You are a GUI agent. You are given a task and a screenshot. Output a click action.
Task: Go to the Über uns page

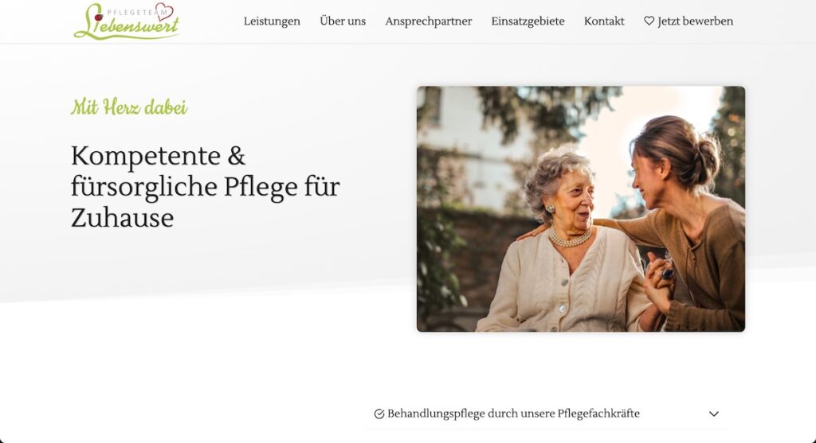343,21
